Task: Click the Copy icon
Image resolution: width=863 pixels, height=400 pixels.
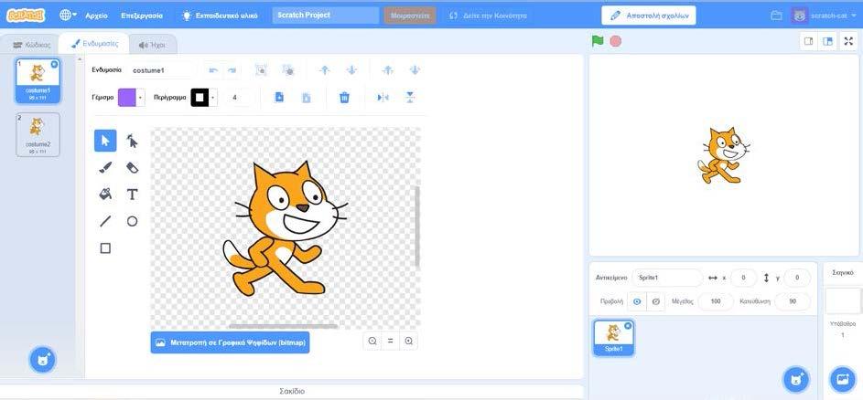Action: tap(279, 97)
